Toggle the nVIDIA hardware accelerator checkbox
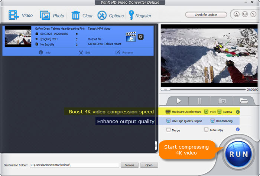This screenshot has width=260, height=176. pos(219,112)
